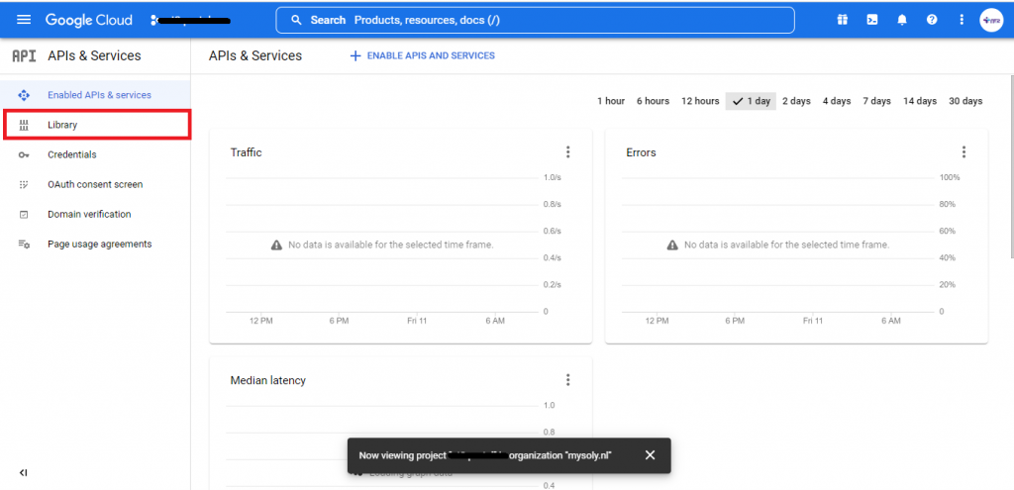Open the Library sidebar item

pyautogui.click(x=97, y=125)
